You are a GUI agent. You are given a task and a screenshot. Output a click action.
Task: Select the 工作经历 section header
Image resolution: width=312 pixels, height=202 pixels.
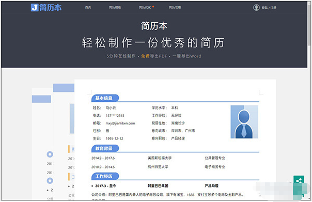click(x=105, y=176)
